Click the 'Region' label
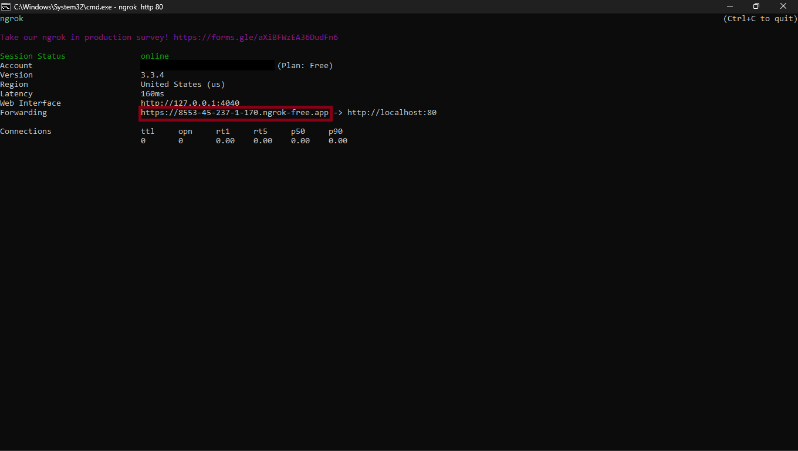The height and width of the screenshot is (451, 798). point(14,85)
